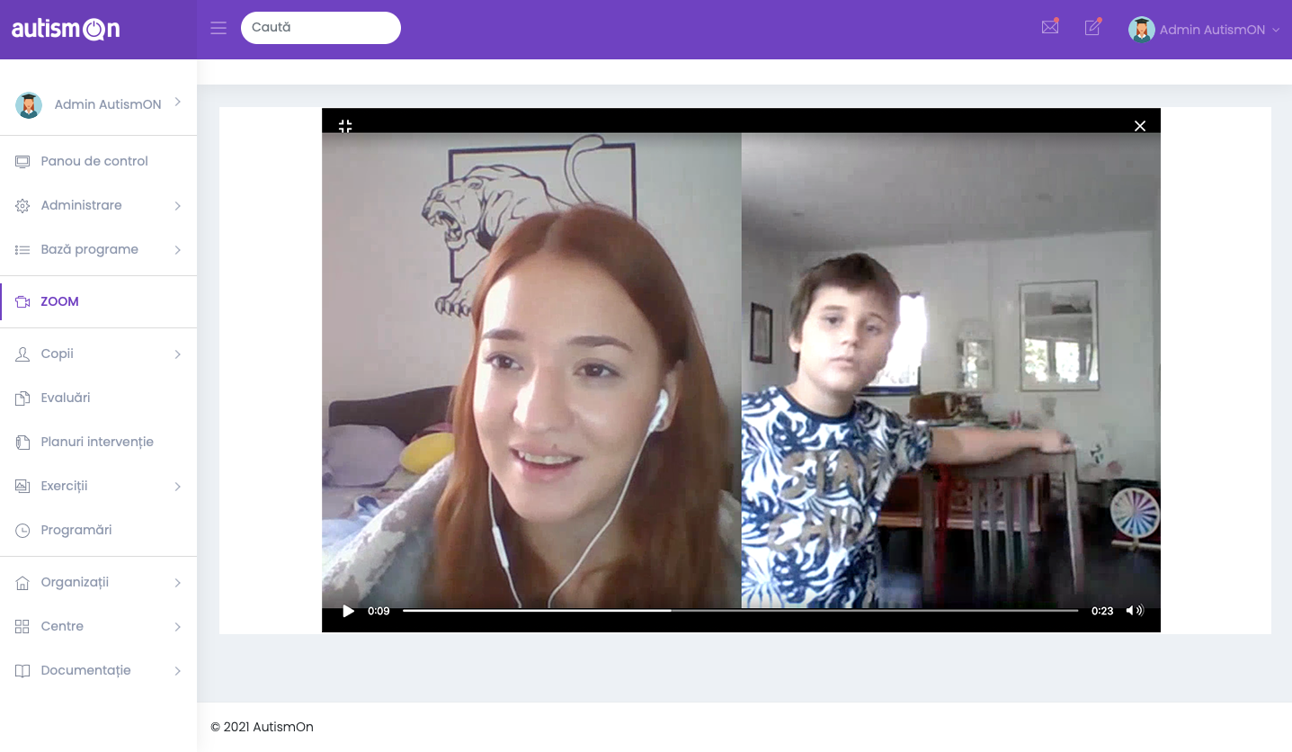
Task: Select the Exerciții menu label
Action: tap(64, 487)
